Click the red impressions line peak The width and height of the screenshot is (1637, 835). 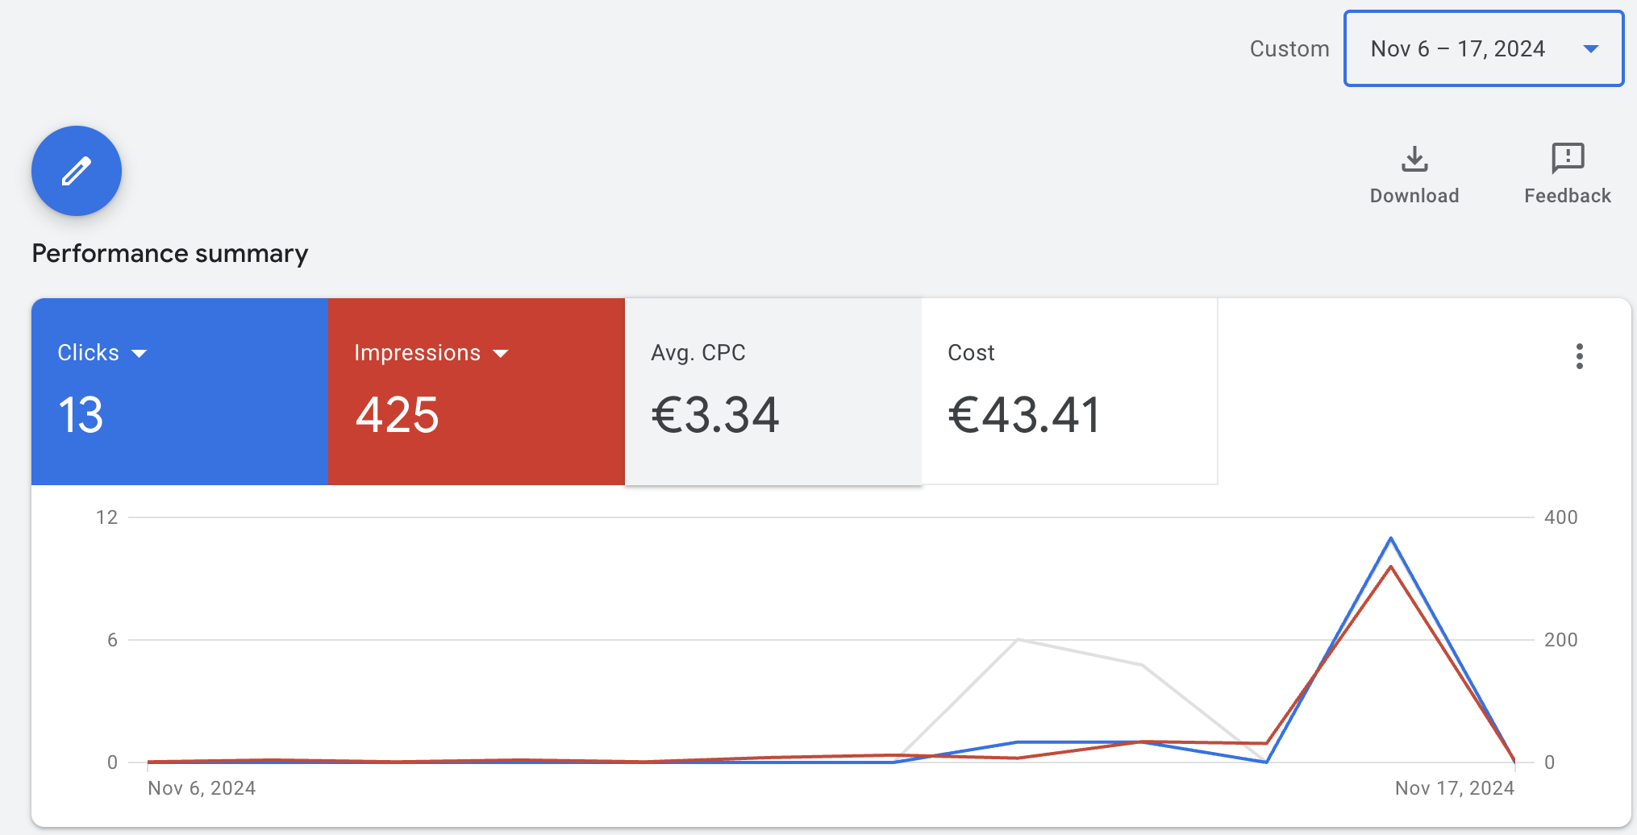[1391, 567]
